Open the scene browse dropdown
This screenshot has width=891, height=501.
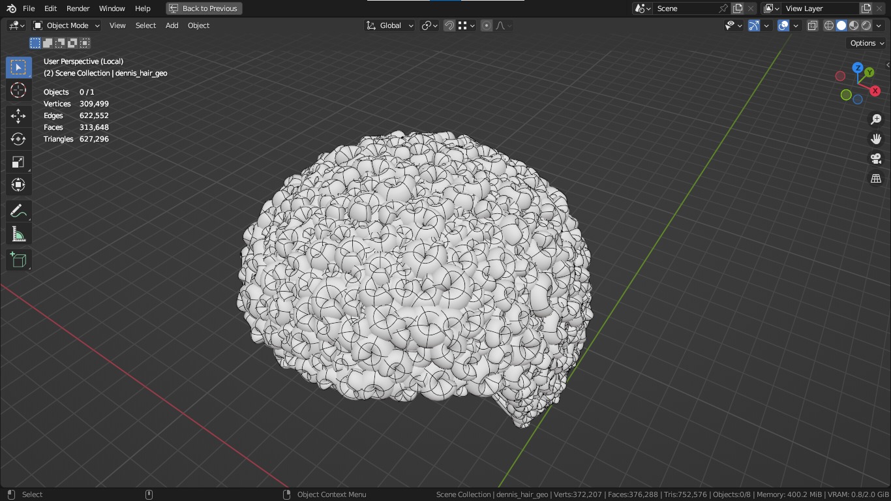[x=642, y=8]
